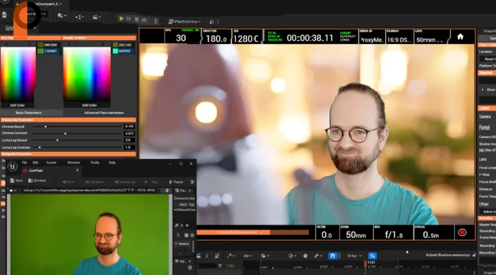This screenshot has width=496, height=275.
Task: Click Pause in LivePlate toolbar
Action: [x=176, y=182]
